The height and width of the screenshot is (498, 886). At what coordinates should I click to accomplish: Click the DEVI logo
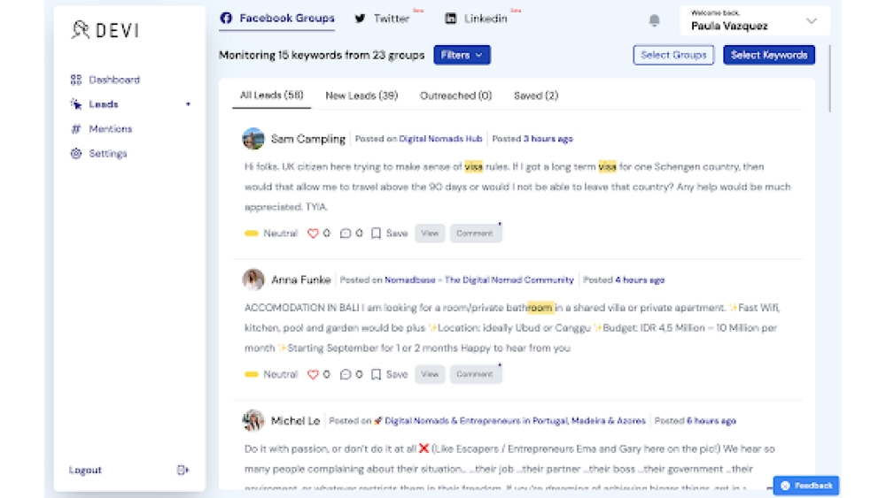coord(105,30)
